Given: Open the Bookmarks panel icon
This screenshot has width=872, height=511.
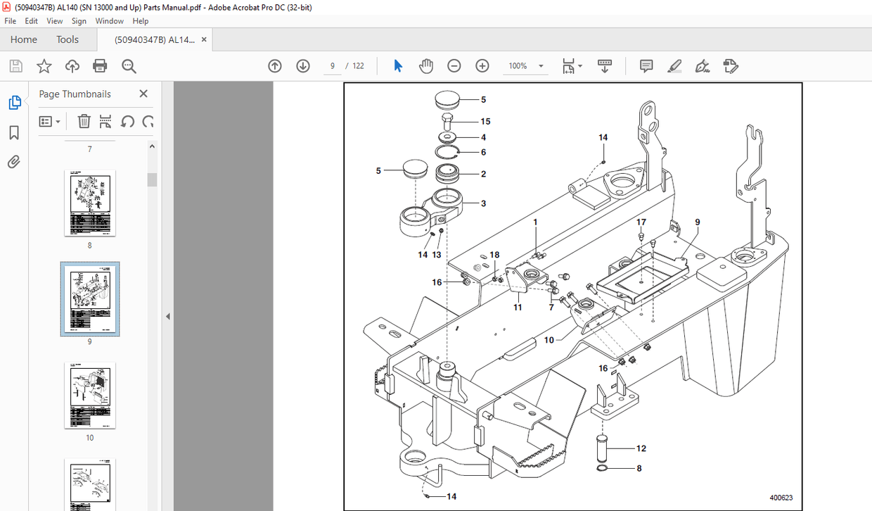Looking at the screenshot, I should pos(13,132).
